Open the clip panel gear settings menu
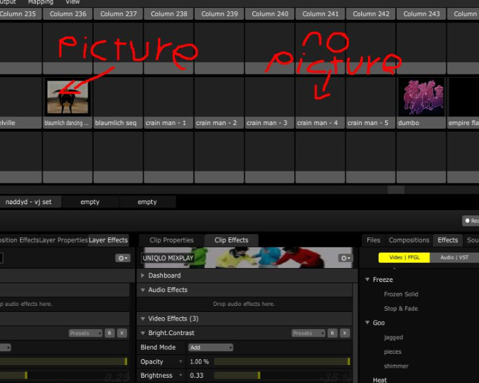This screenshot has width=479, height=383. pyautogui.click(x=345, y=258)
